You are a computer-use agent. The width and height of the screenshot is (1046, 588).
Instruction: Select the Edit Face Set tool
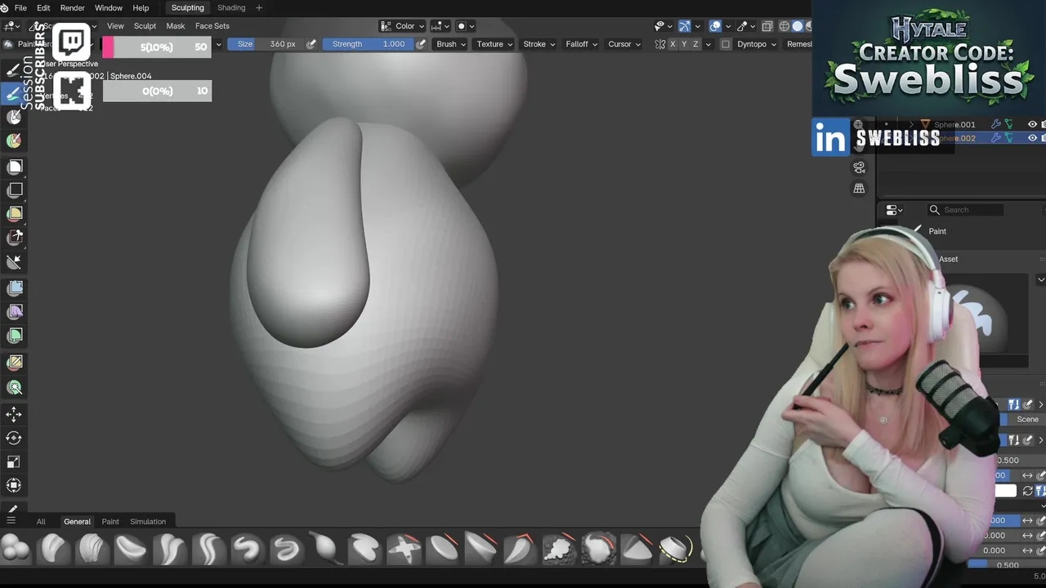[x=15, y=362]
